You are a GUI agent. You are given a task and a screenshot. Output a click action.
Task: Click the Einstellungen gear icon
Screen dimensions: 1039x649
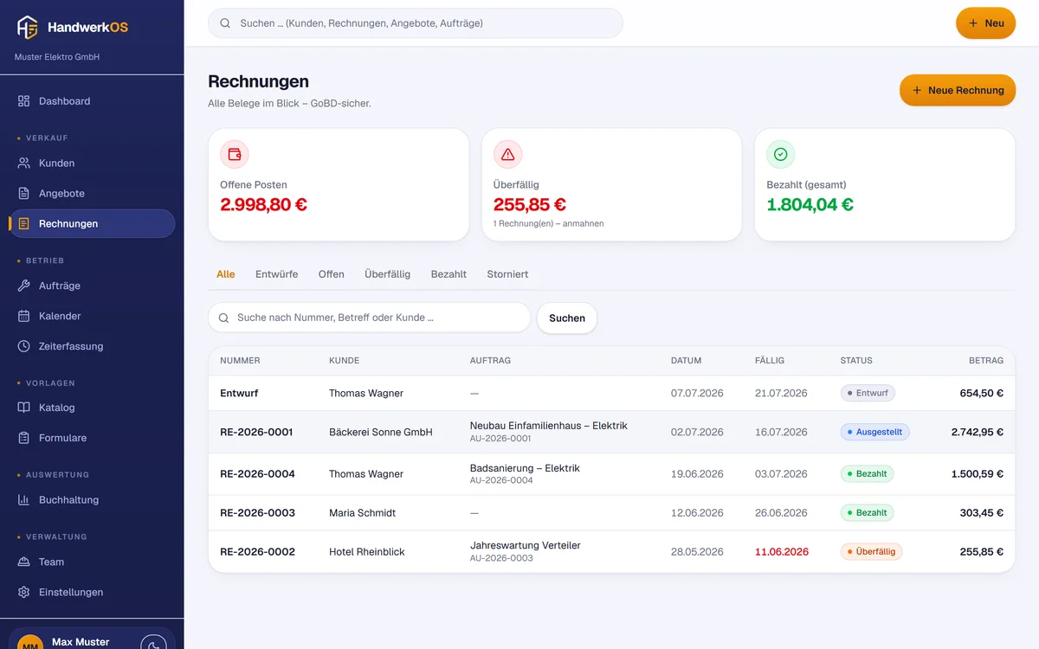pyautogui.click(x=24, y=592)
